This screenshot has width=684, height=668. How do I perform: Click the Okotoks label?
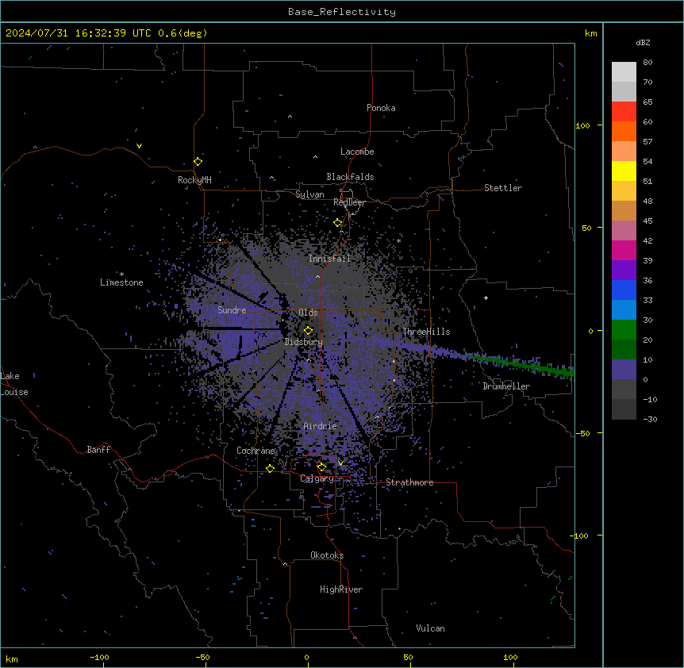click(x=327, y=555)
